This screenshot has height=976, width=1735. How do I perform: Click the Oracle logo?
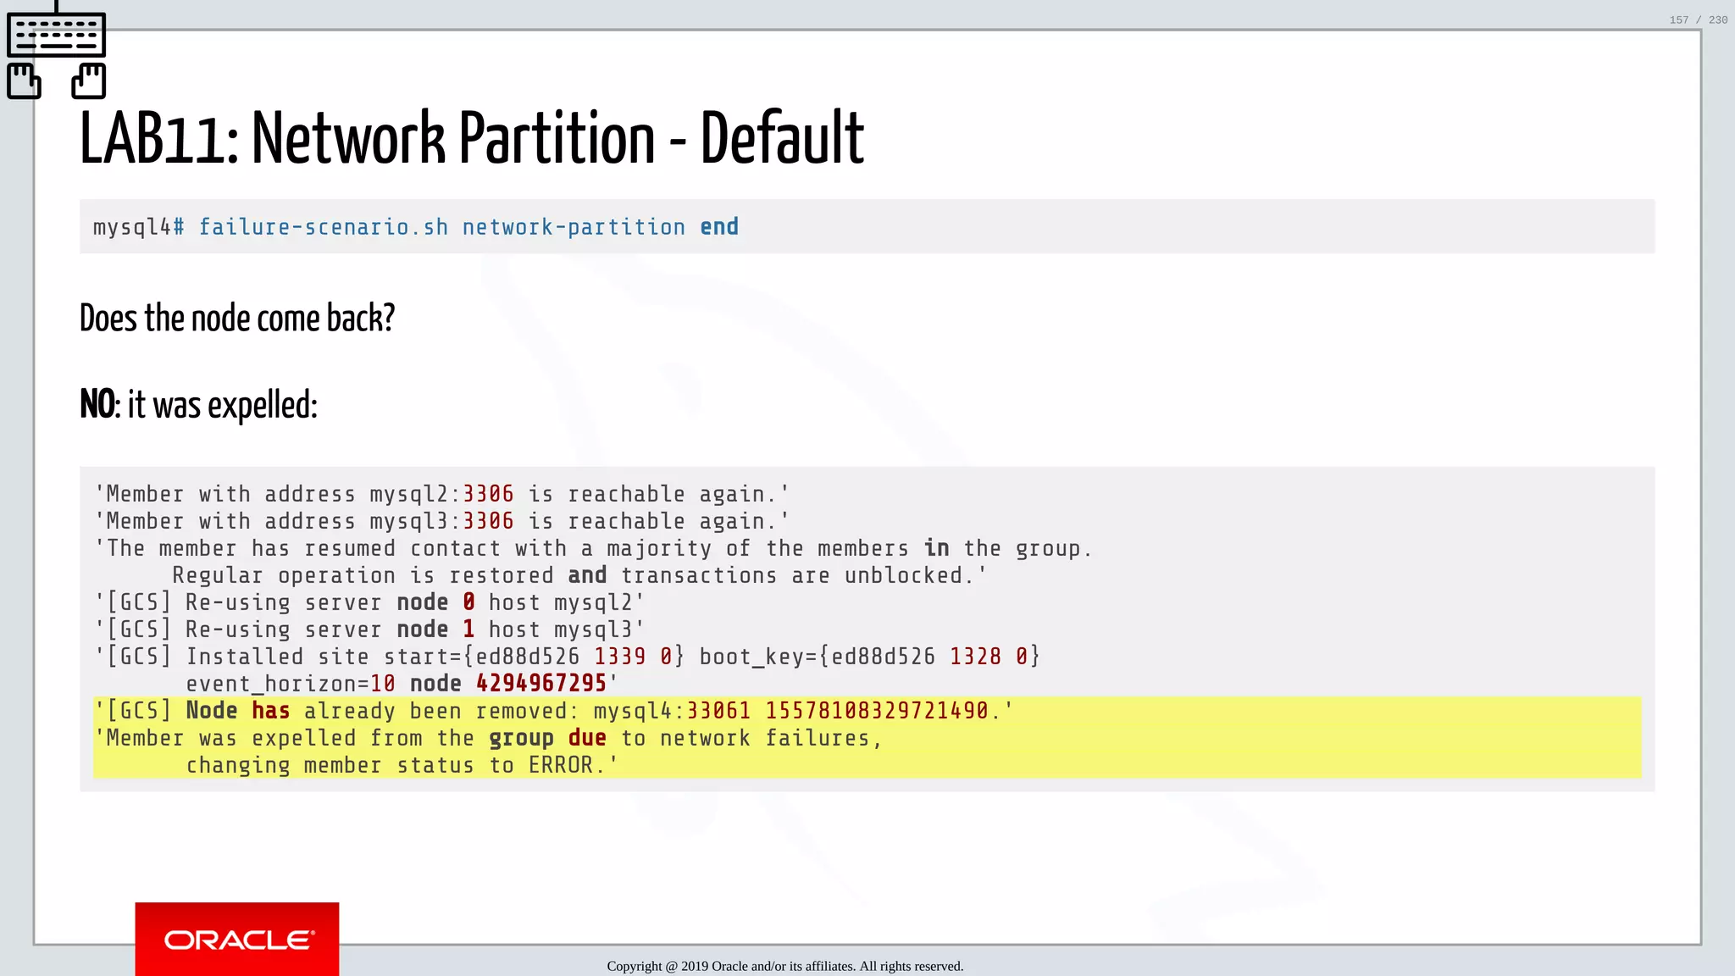point(237,939)
